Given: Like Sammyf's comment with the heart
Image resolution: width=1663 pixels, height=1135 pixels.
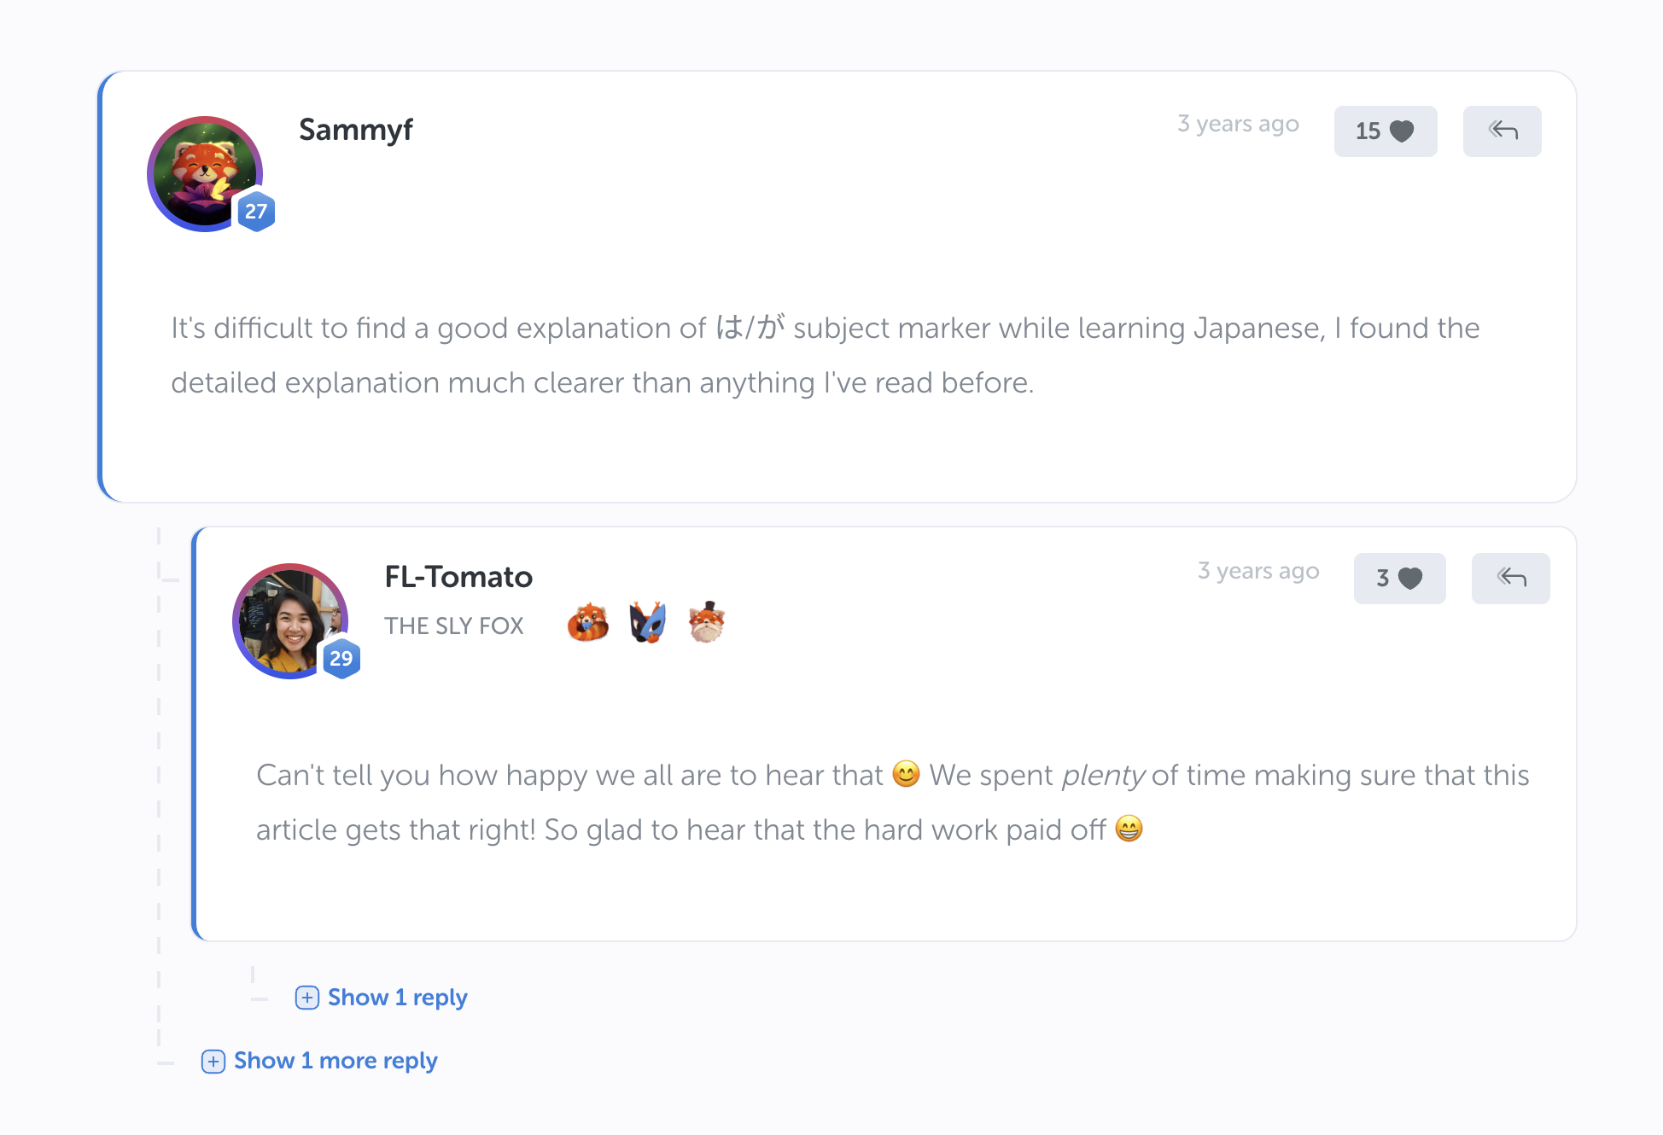Looking at the screenshot, I should point(1385,131).
